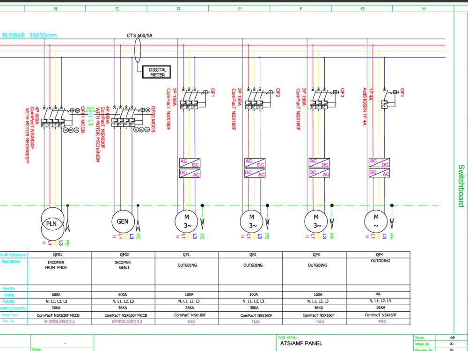Viewport: 468px width, 351px height.
Task: Click column header letter F
Action: click(x=301, y=9)
